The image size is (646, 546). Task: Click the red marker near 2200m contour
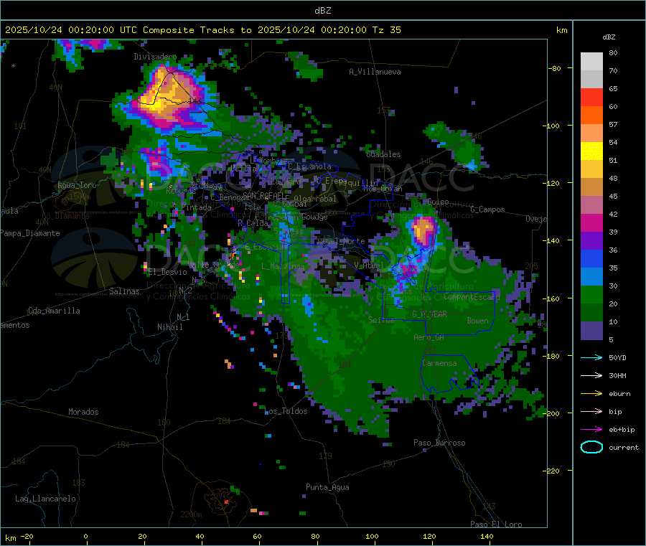[x=226, y=502]
